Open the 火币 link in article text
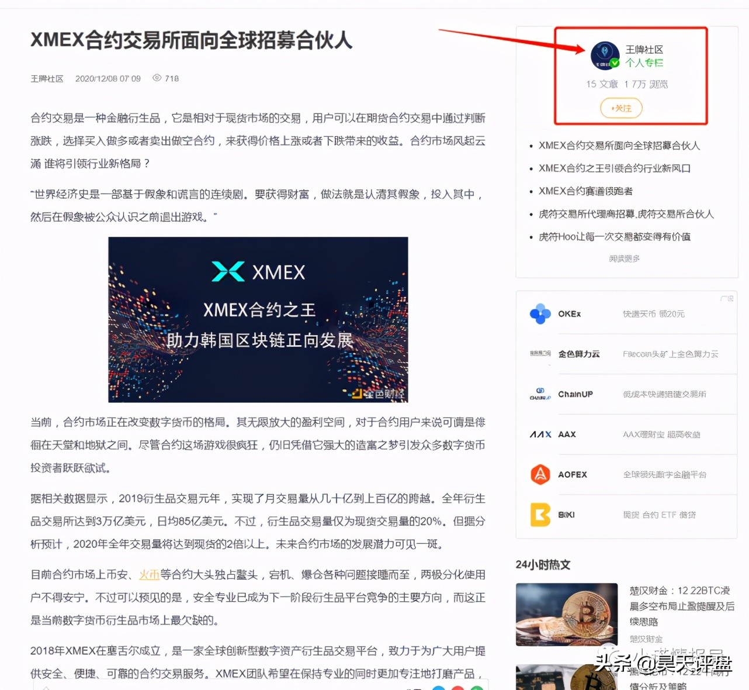The width and height of the screenshot is (749, 690). [149, 575]
